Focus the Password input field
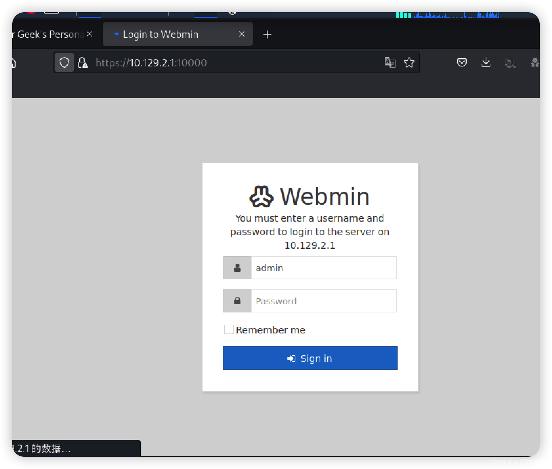Image resolution: width=552 pixels, height=469 pixels. 324,301
